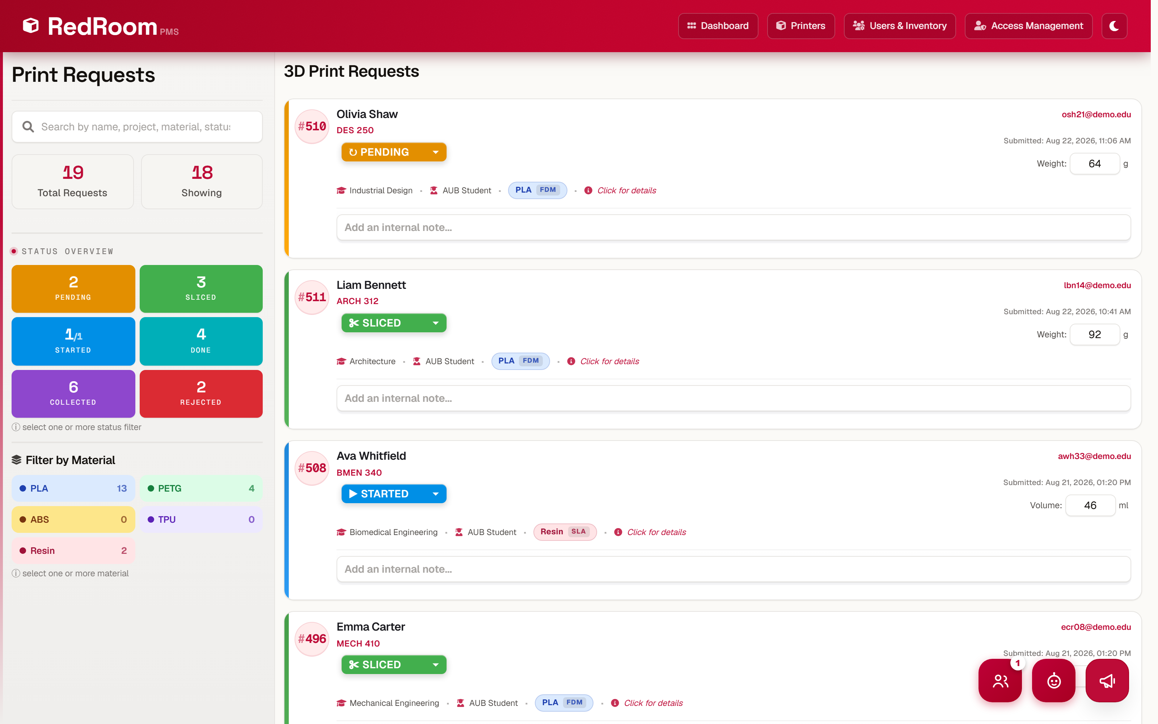Open details link for Ava Whitfield's request
Screen dimensions: 1158x724
(656, 533)
